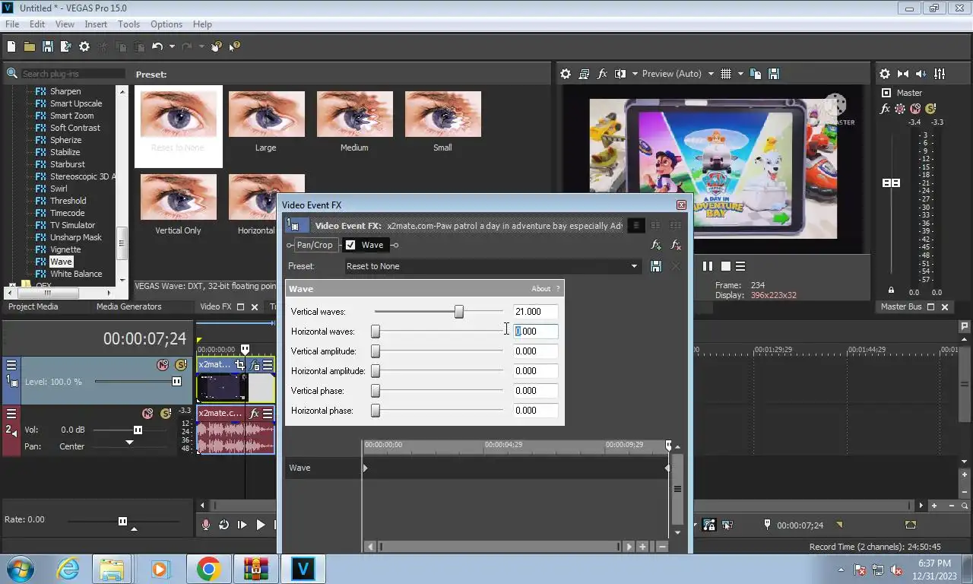Toggle Master bus mute button
The image size is (973, 584).
915,109
